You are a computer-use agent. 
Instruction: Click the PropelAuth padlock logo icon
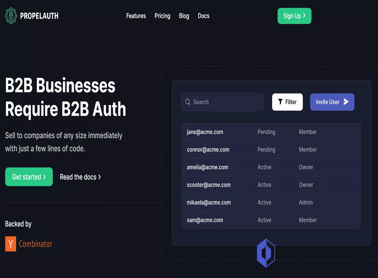pos(11,16)
